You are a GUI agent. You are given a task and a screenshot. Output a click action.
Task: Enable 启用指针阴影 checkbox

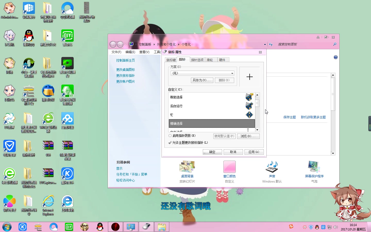tap(170, 136)
